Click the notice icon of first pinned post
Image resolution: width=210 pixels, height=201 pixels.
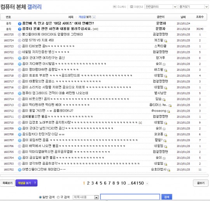[x=19, y=24]
